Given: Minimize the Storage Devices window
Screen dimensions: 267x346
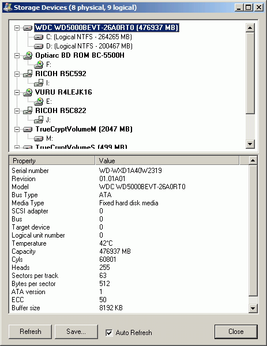Looking at the screenshot, I should 239,7.
